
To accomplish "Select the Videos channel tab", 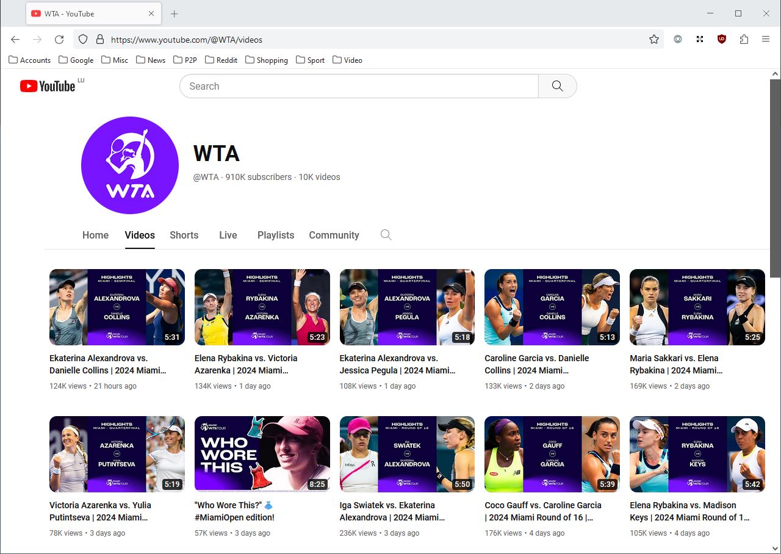I will pos(140,235).
